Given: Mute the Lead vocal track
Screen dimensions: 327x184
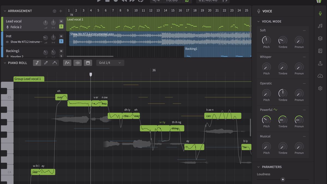Looking at the screenshot, I should click(x=61, y=21).
